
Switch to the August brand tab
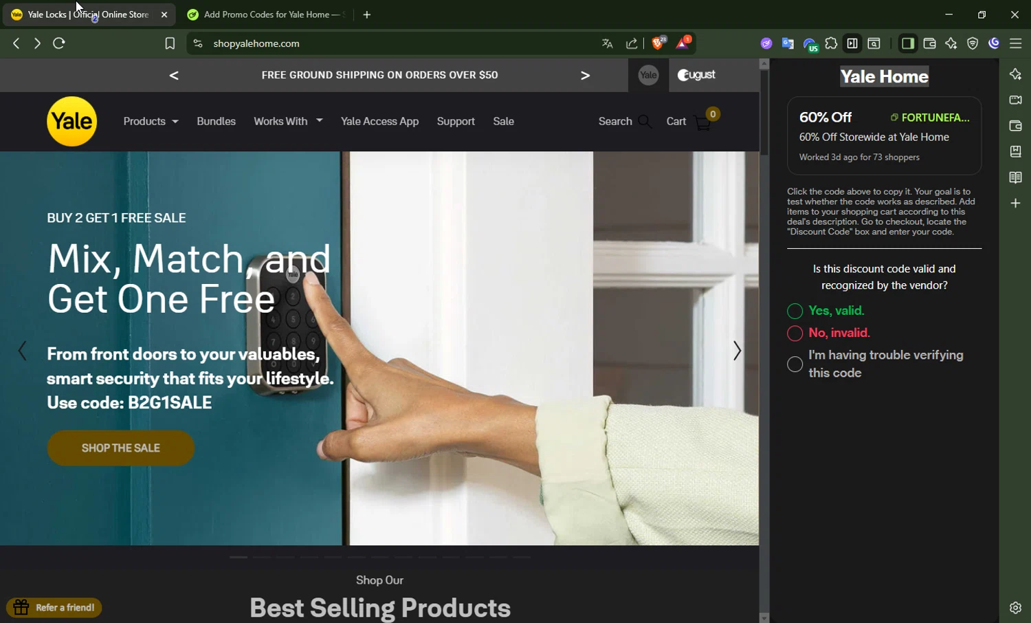(x=696, y=75)
